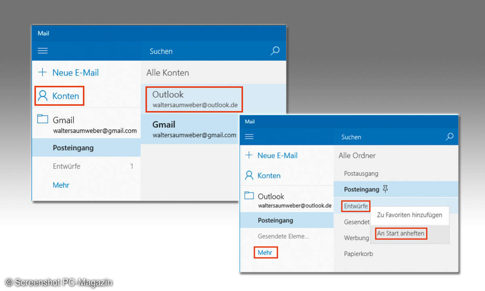Click person icon beside Konten, front window
This screenshot has height=291, width=485.
click(249, 175)
